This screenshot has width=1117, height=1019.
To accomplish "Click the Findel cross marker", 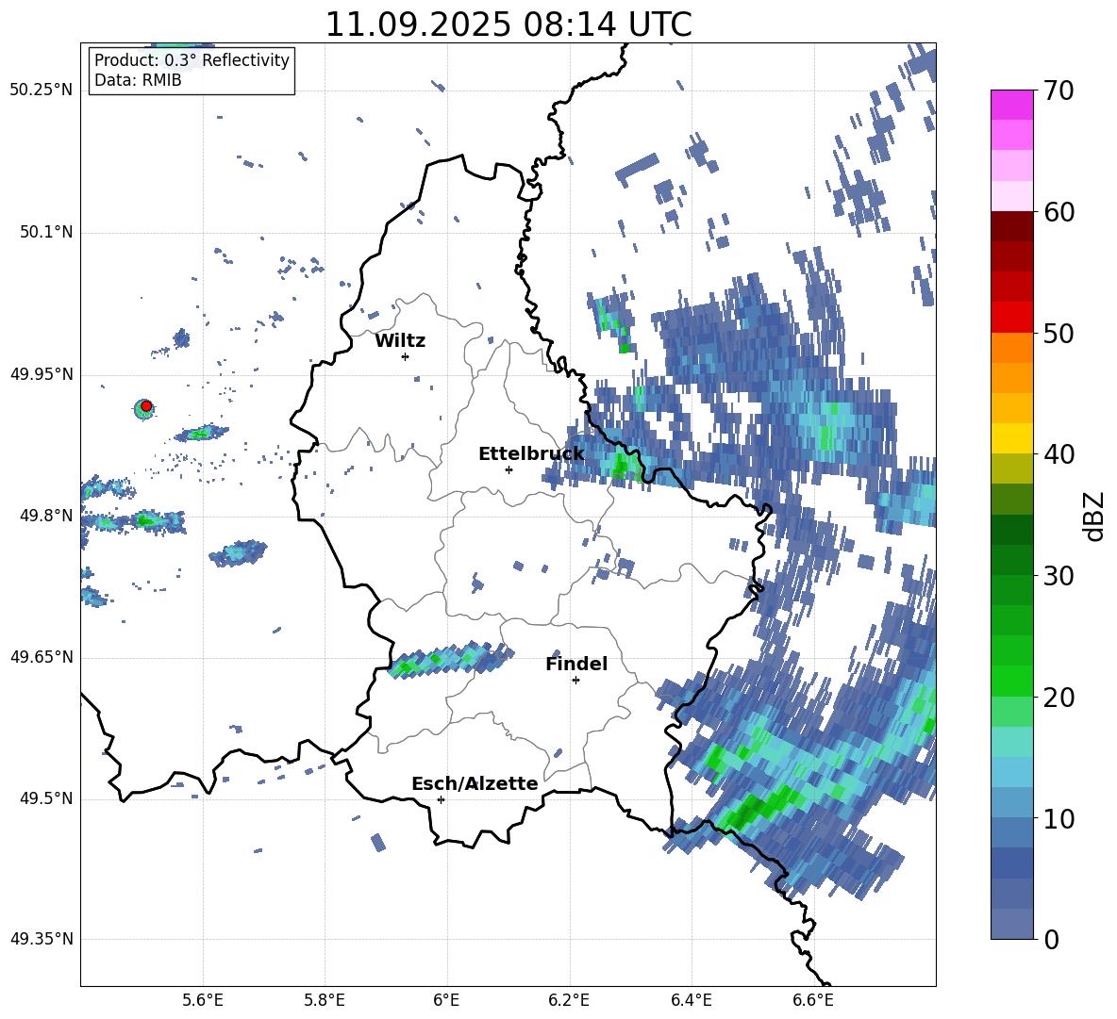I will tap(575, 681).
